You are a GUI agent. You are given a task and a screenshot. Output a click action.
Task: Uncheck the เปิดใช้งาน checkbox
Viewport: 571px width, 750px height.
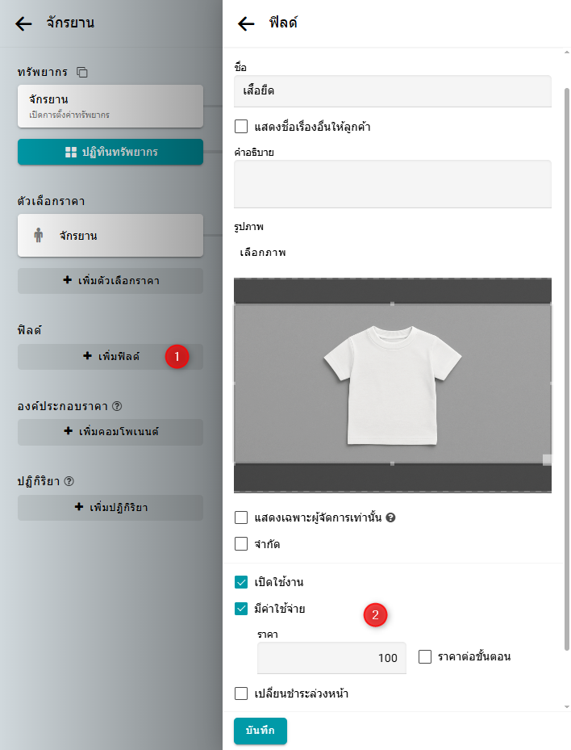pyautogui.click(x=241, y=582)
